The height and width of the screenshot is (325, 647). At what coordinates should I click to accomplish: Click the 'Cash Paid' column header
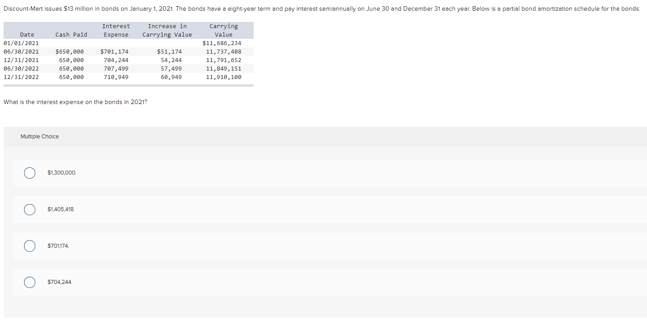point(71,35)
